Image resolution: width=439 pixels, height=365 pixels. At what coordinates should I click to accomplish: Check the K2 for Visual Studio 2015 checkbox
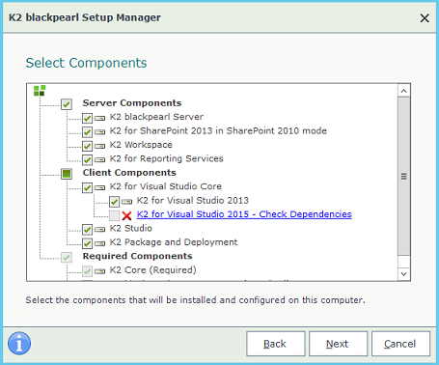pyautogui.click(x=114, y=215)
